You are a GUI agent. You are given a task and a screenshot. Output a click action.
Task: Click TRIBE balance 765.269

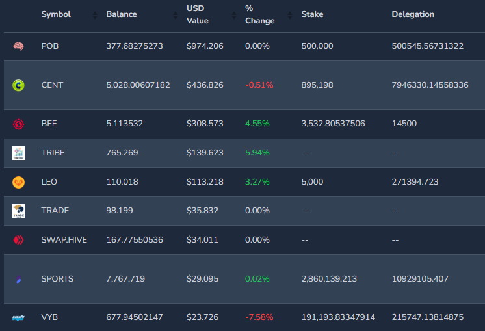[x=122, y=153]
